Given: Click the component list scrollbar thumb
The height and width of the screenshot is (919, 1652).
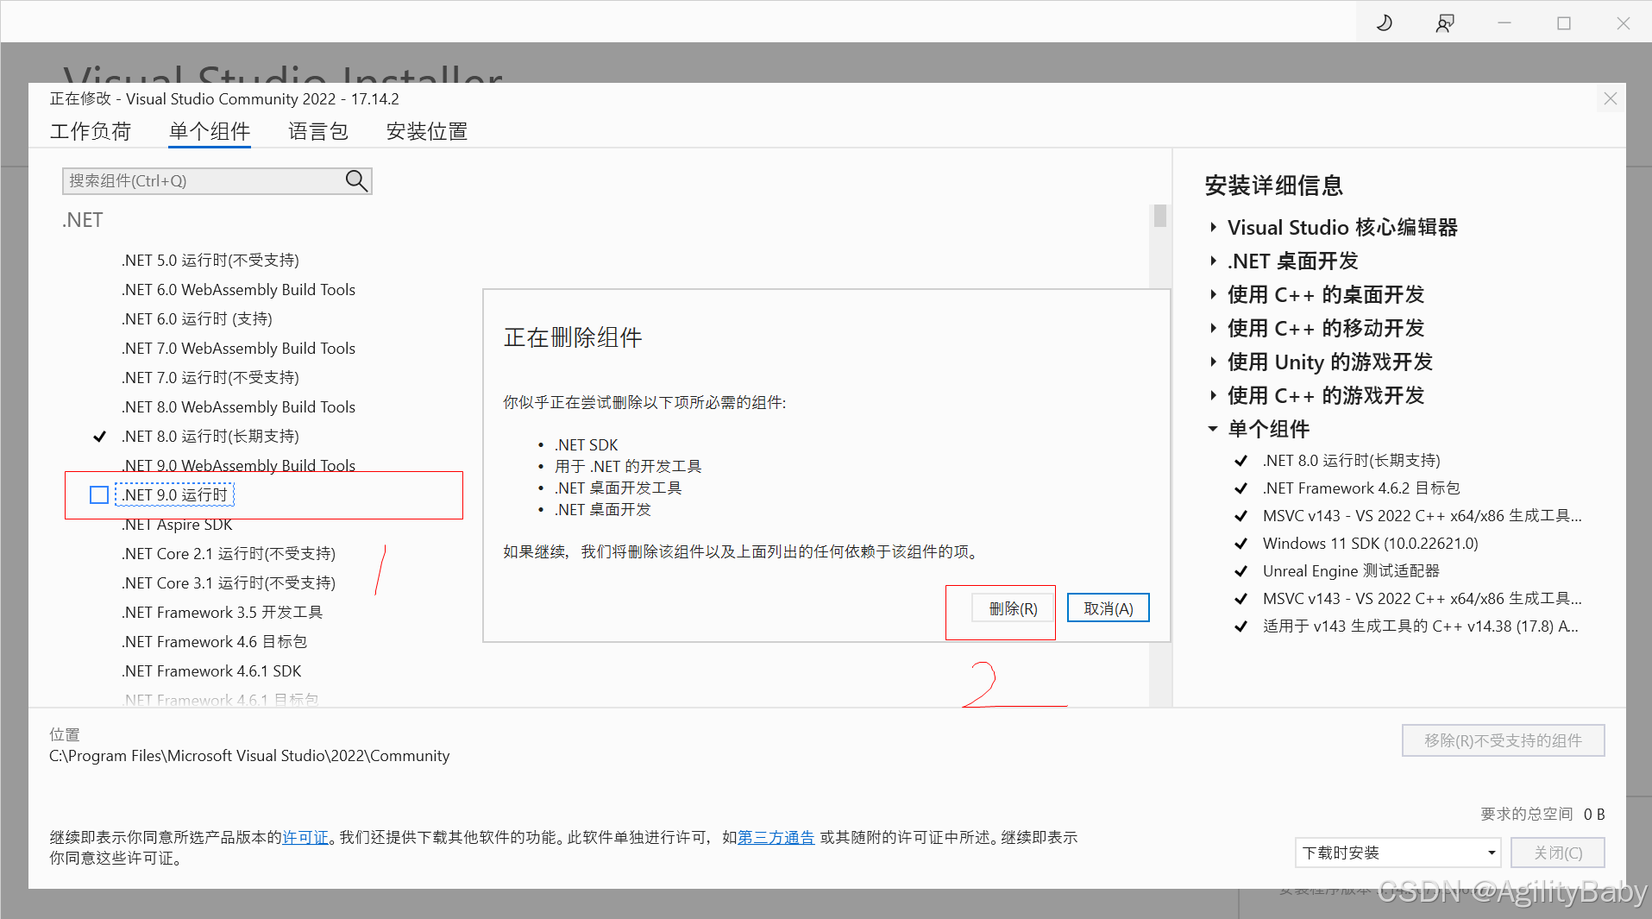Looking at the screenshot, I should pyautogui.click(x=1160, y=216).
